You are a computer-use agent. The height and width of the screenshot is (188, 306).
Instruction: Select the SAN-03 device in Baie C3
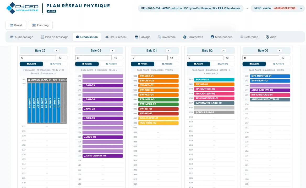pos(103,86)
